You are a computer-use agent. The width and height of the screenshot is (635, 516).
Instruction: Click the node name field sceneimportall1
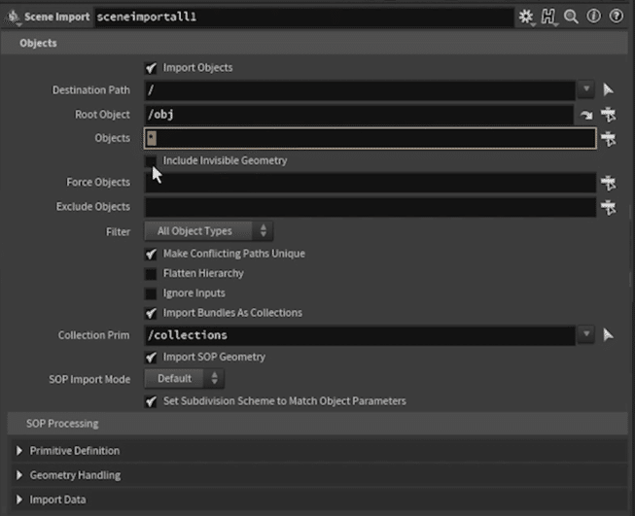click(304, 17)
